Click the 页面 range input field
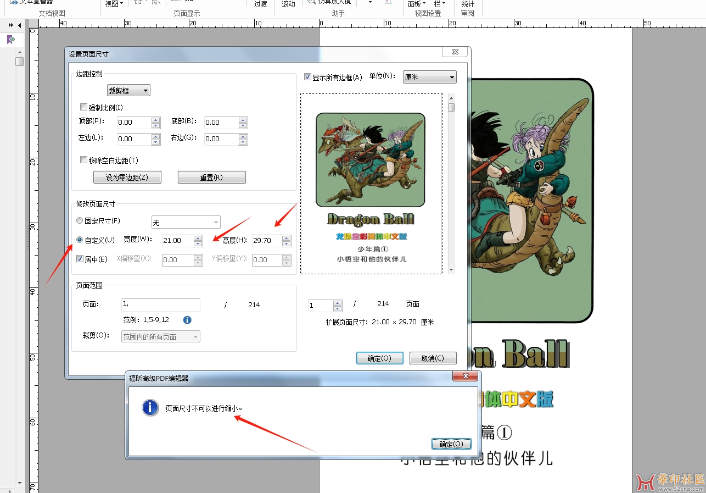The image size is (706, 493). pos(161,304)
